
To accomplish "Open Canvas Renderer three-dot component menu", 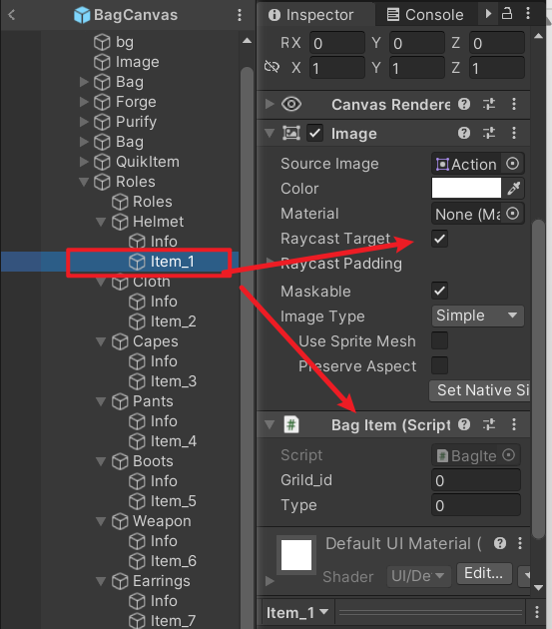I will [x=514, y=104].
